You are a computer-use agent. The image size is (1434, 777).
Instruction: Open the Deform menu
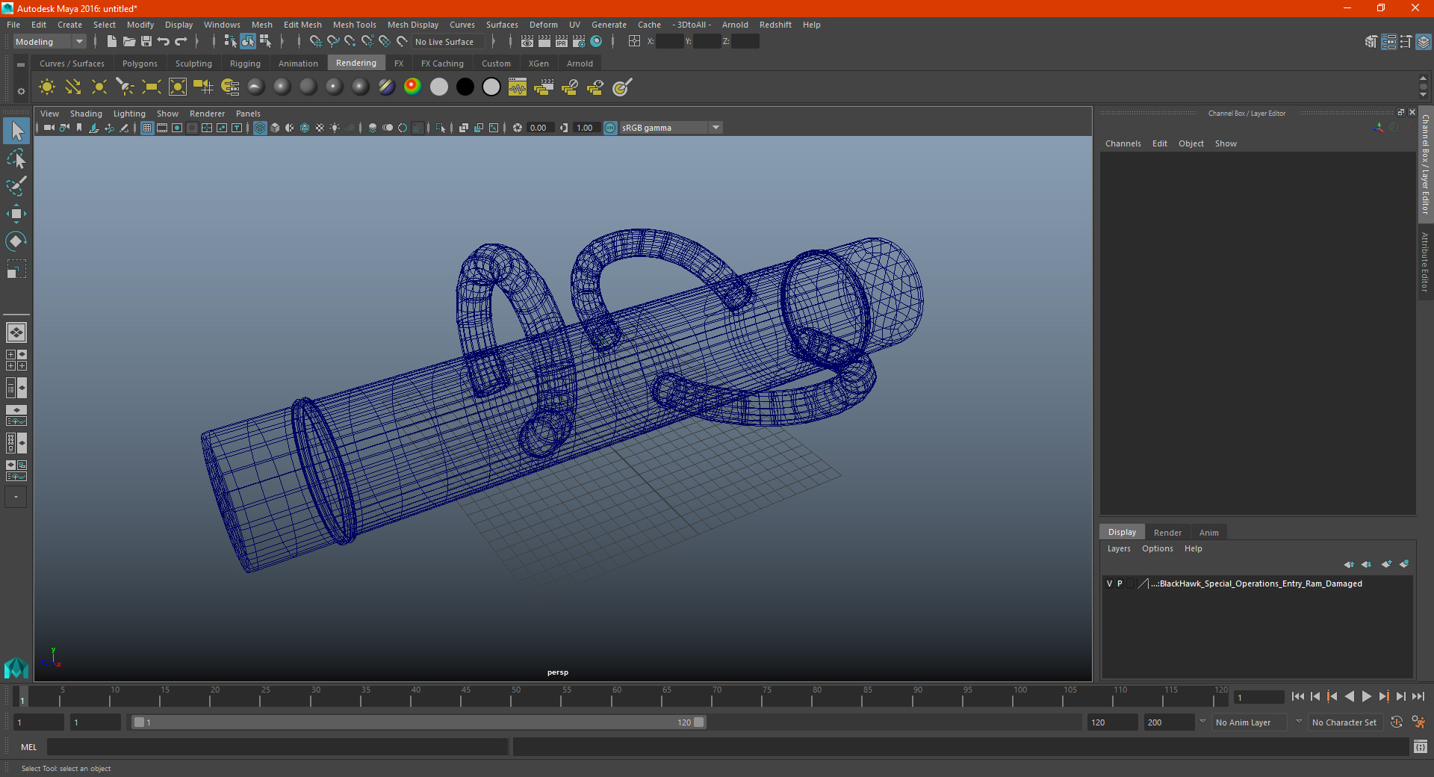(543, 25)
